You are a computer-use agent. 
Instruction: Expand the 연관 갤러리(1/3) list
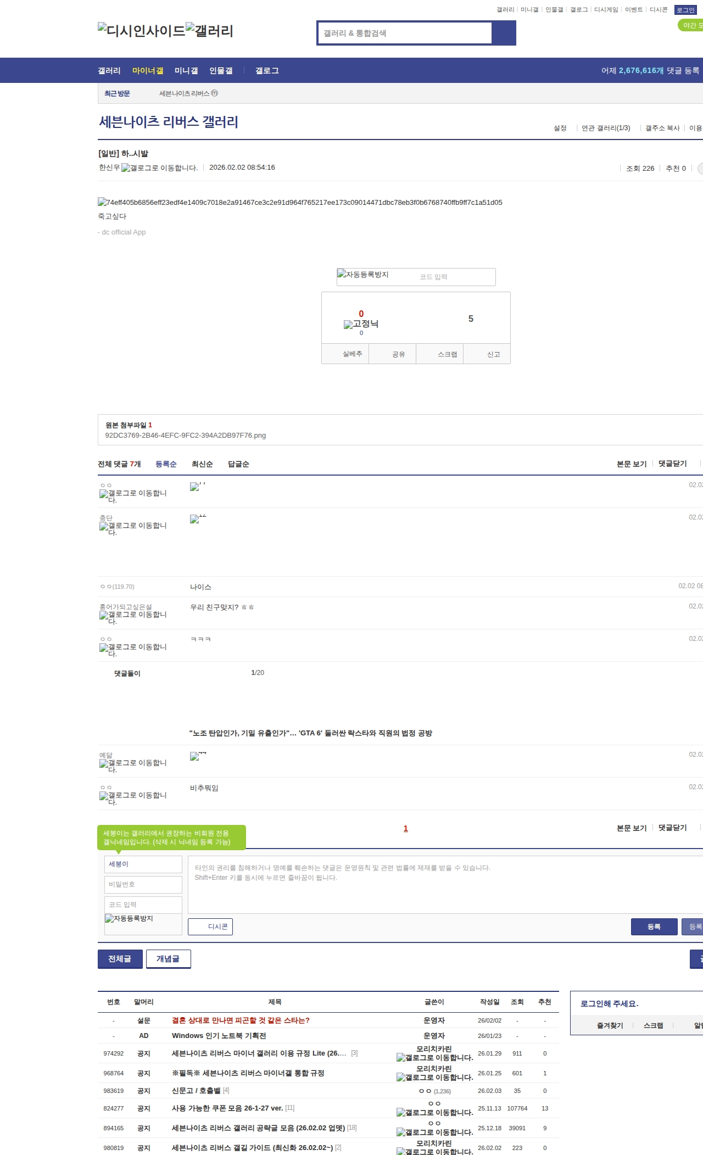(606, 128)
